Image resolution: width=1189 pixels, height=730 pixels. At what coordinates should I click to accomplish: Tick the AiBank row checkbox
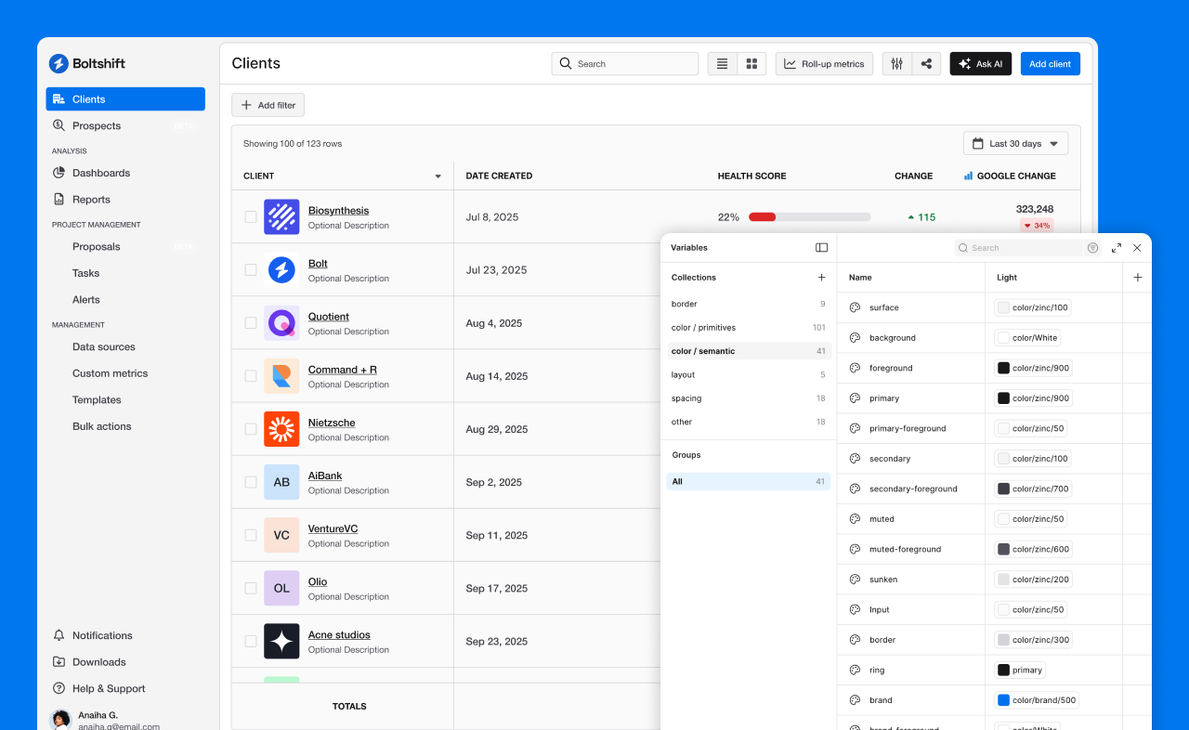251,482
